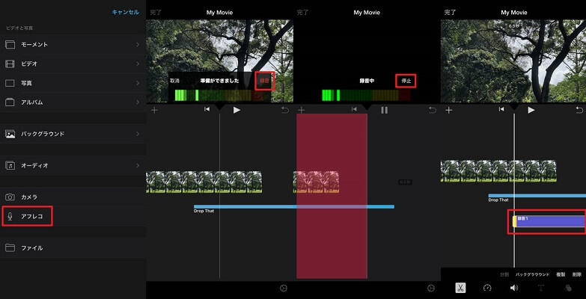
Task: Tap the preview video in 録音 1 panel
Action: tap(513, 61)
